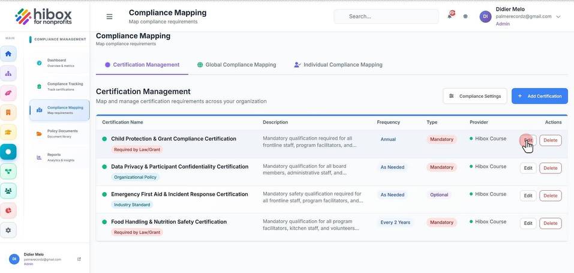Click palmerecordz@gmail.com in the header
The image size is (574, 273).
(524, 16)
